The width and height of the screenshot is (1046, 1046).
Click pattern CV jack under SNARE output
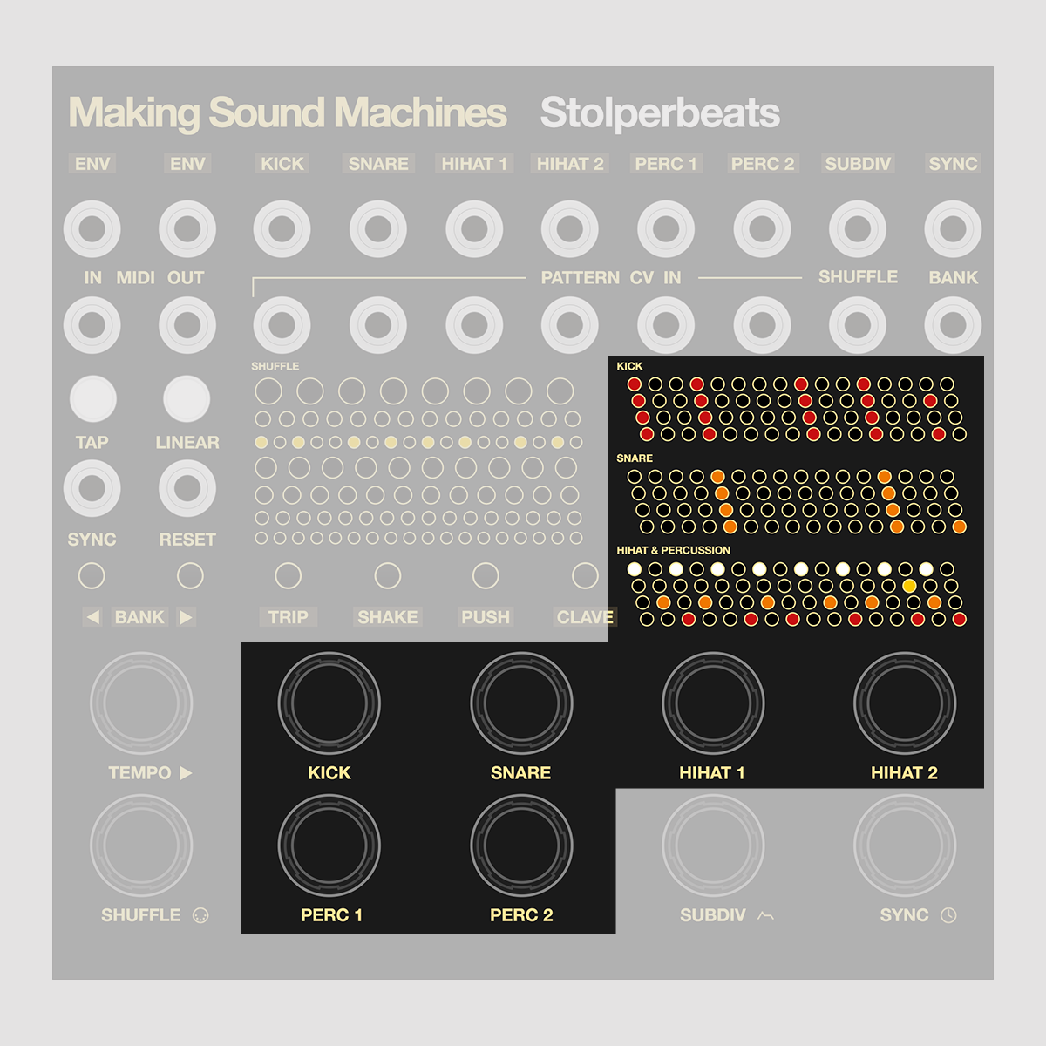pos(378,325)
